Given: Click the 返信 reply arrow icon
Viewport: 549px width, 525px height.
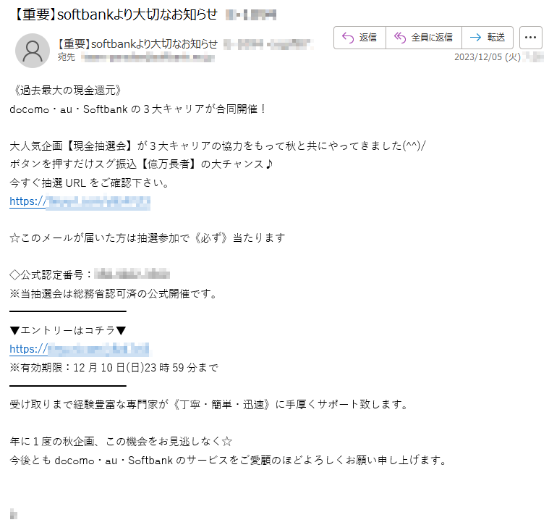Looking at the screenshot, I should point(348,38).
